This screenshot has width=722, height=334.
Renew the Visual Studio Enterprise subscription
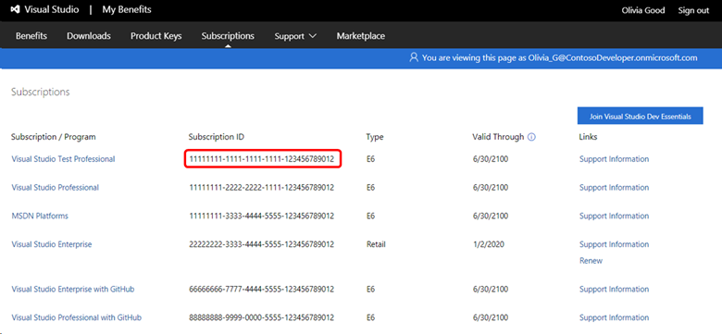(591, 261)
